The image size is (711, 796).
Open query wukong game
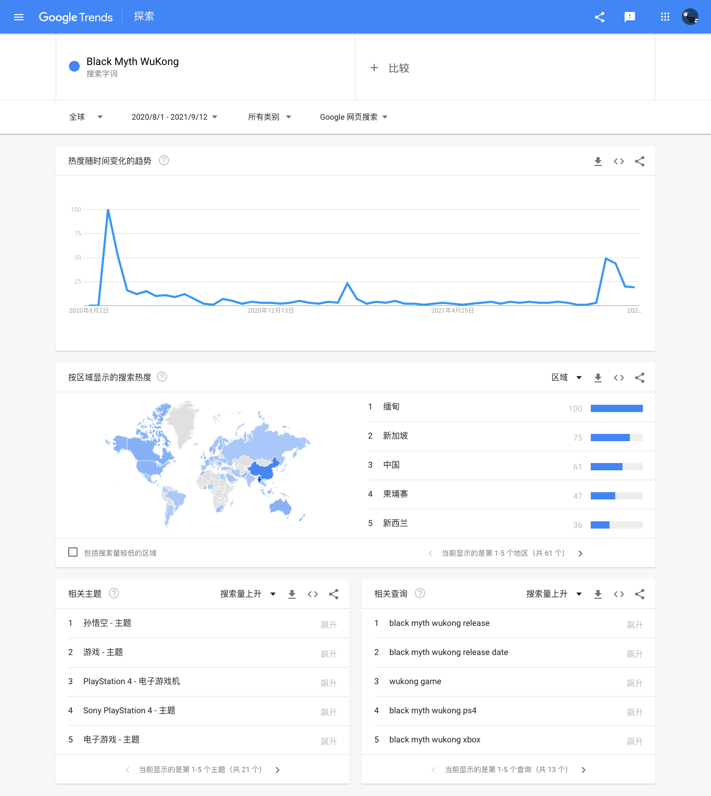click(x=415, y=682)
